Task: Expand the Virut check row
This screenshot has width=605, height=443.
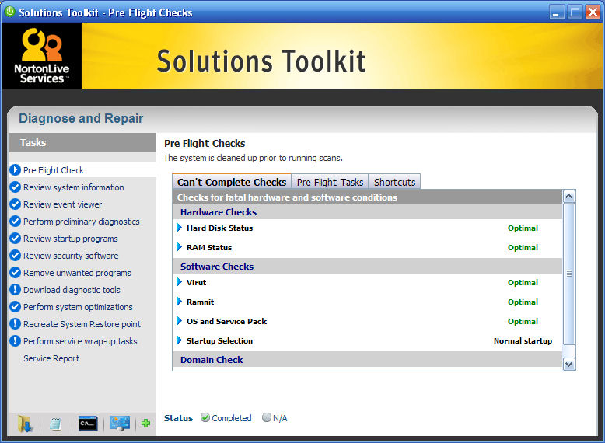Action: (180, 282)
